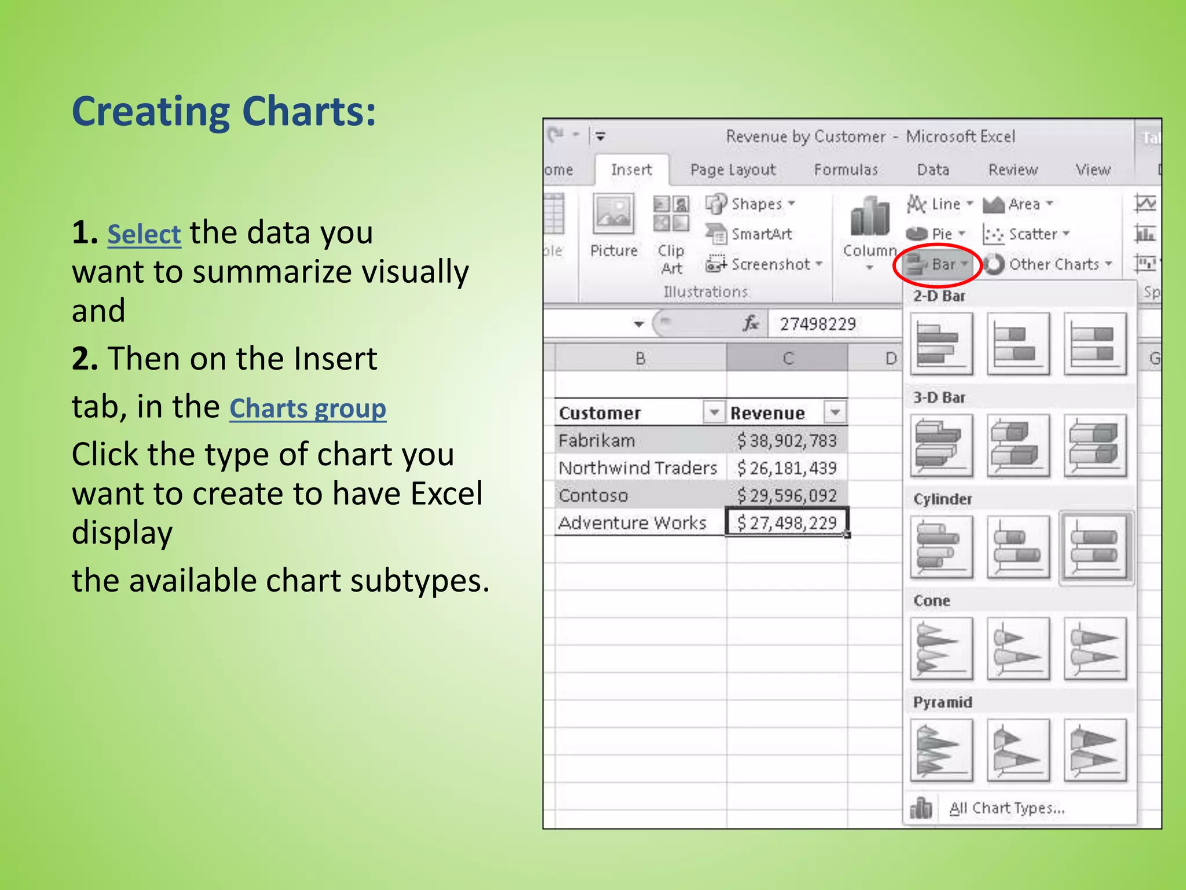Screen dimensions: 1186x890
Task: Insert a Line sparkline
Action: click(x=1145, y=203)
